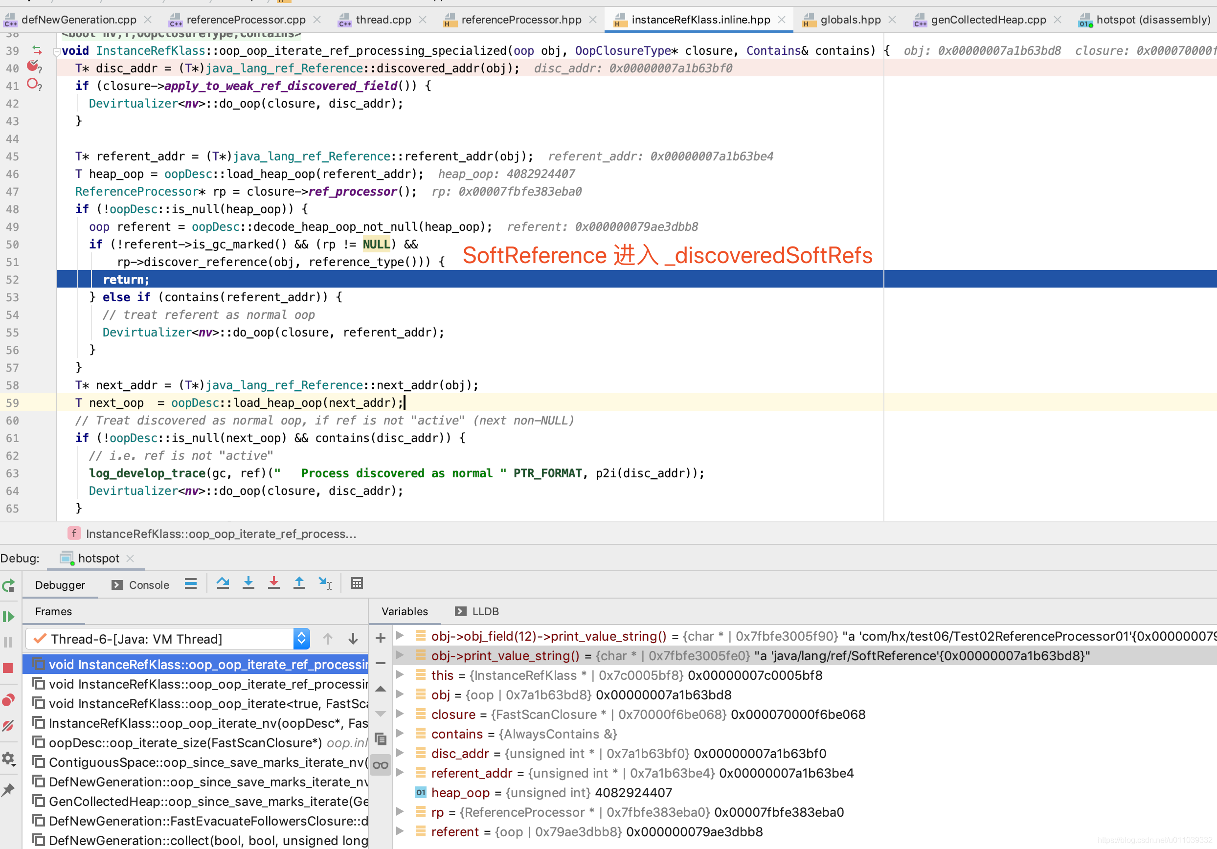The width and height of the screenshot is (1217, 849).
Task: Expand the referent variable node
Action: pos(401,831)
